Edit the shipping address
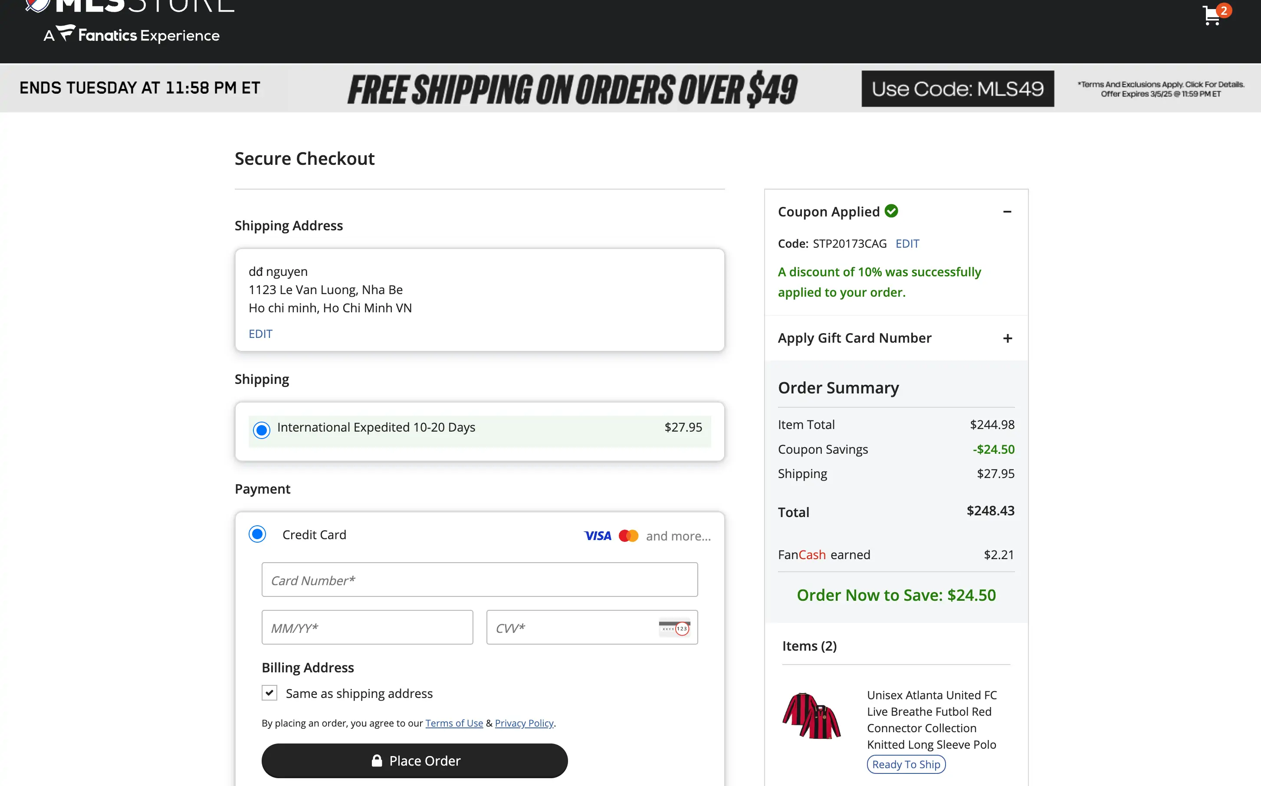This screenshot has height=786, width=1261. (x=260, y=334)
